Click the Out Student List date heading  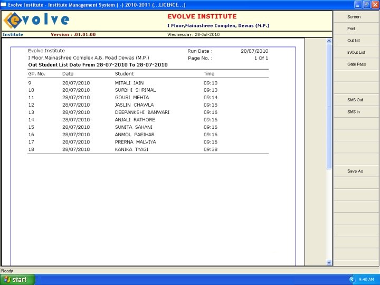98,65
